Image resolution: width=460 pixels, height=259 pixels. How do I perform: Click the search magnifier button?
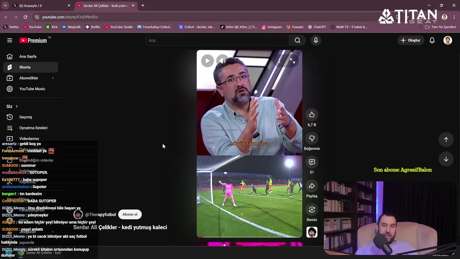coord(298,40)
